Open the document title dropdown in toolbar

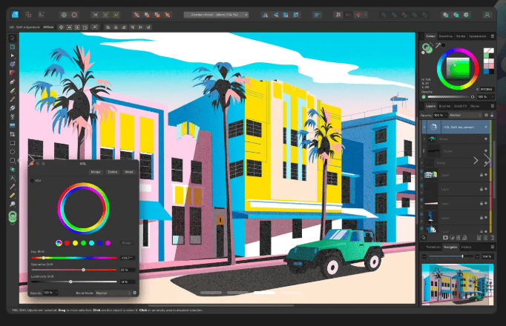(216, 15)
